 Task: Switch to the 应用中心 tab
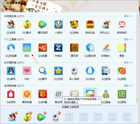coord(30,9)
